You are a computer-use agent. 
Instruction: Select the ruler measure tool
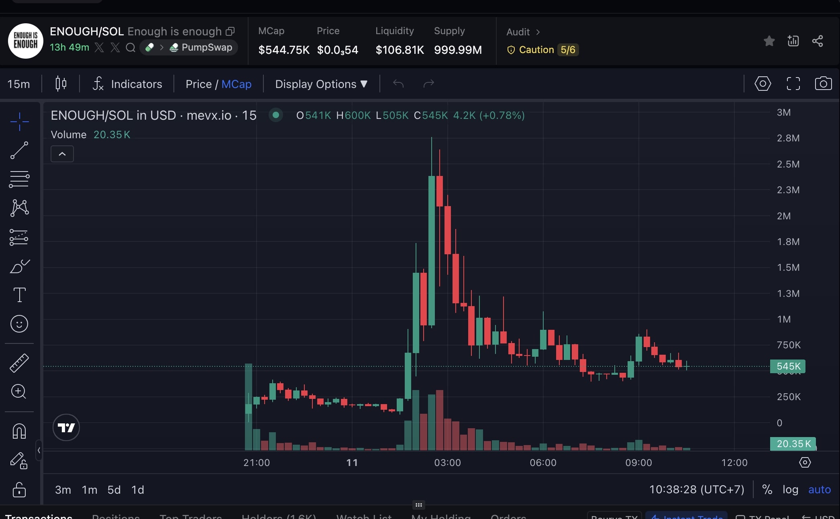[x=19, y=363]
